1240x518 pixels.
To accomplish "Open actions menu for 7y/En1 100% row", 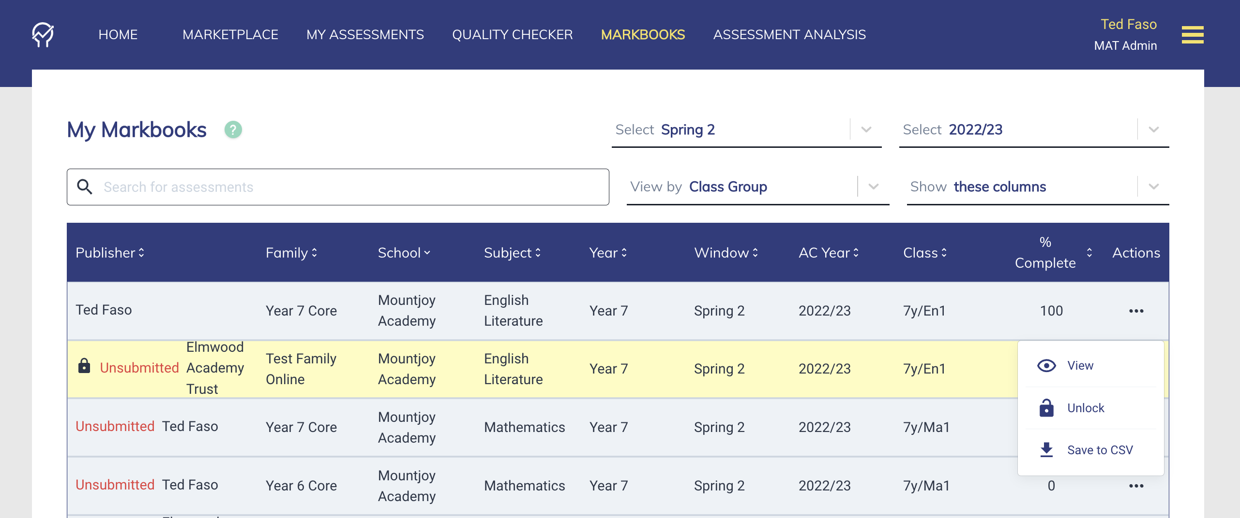I will click(1136, 311).
